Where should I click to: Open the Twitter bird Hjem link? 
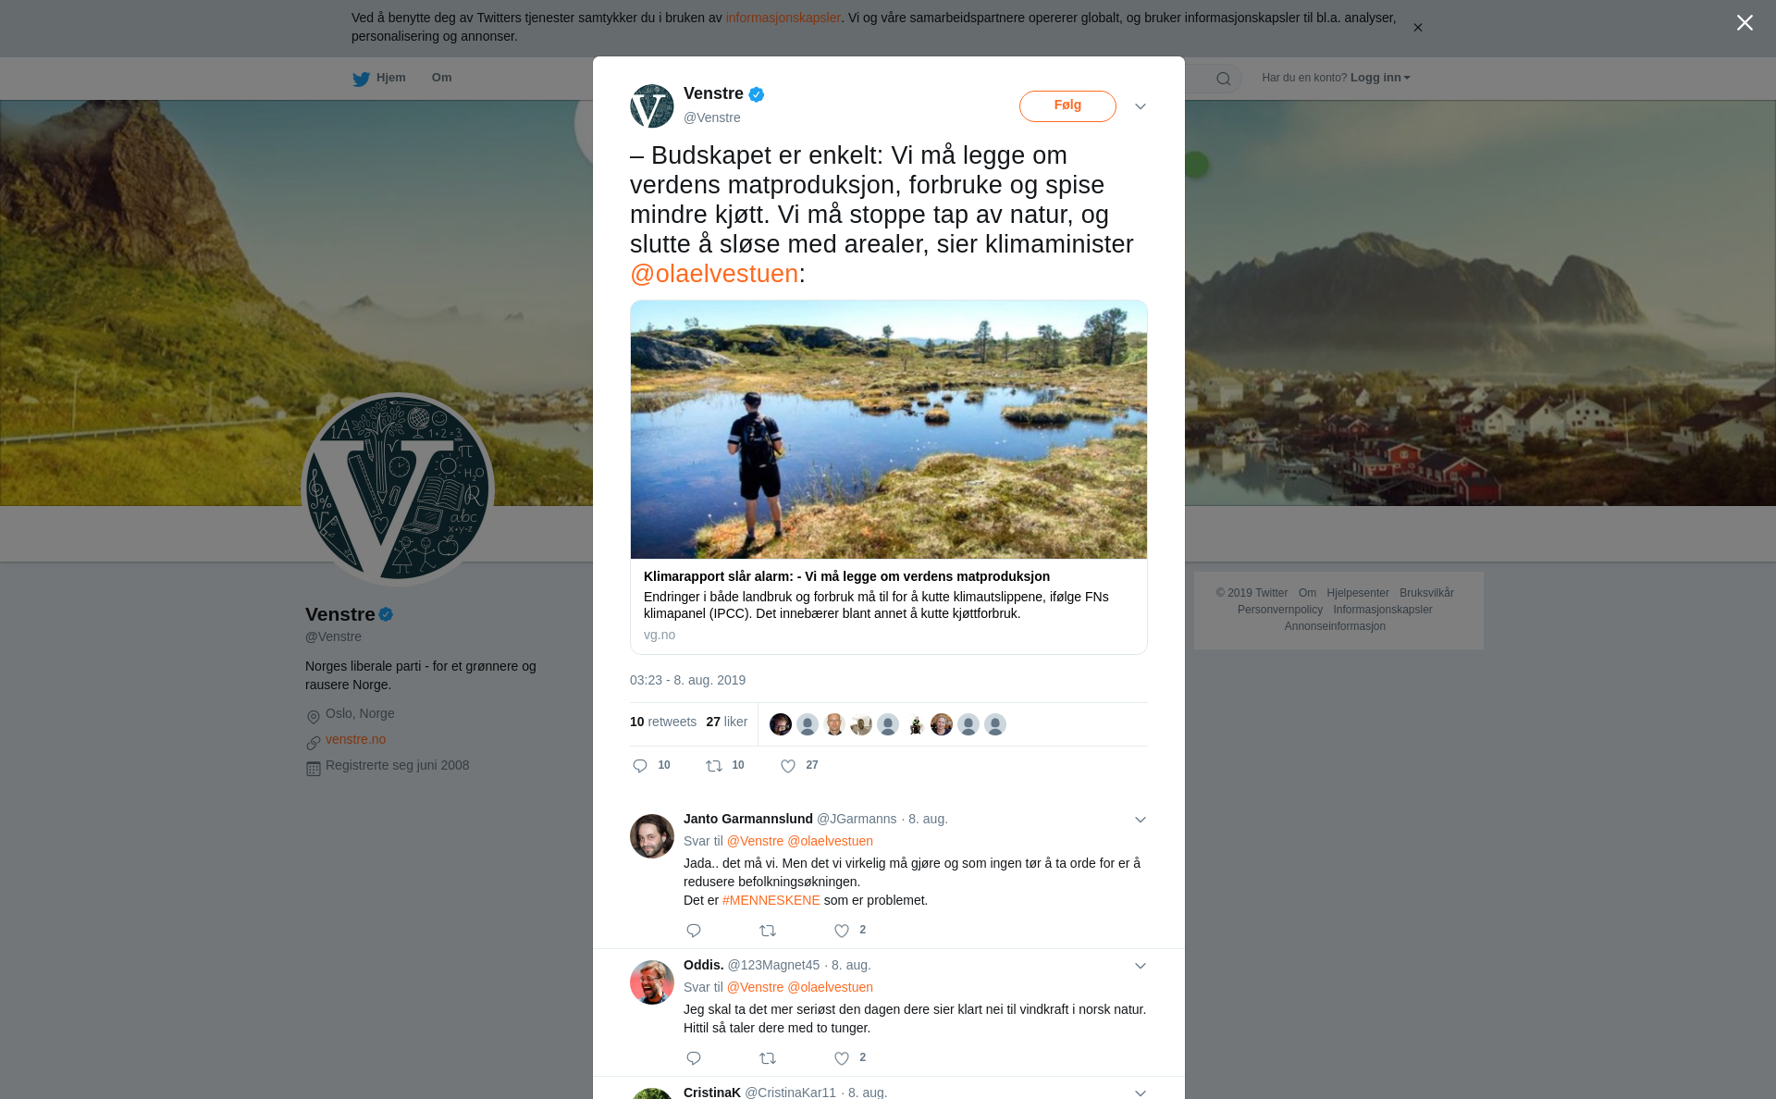tap(379, 79)
